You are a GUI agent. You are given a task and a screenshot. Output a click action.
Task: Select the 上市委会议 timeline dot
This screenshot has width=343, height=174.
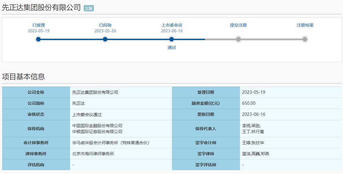(x=171, y=39)
